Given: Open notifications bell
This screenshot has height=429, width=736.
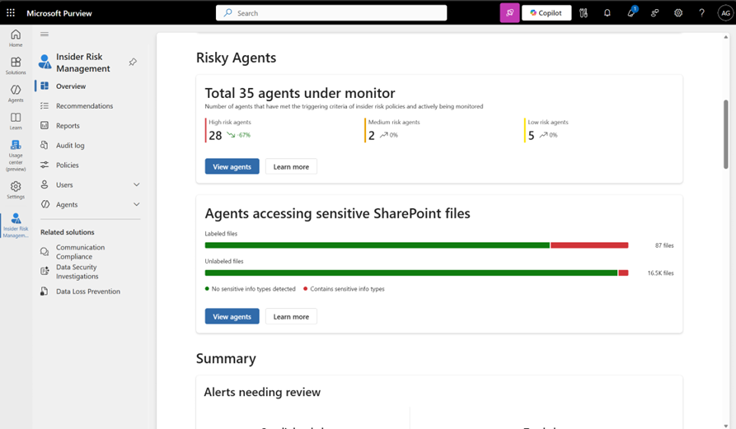Looking at the screenshot, I should pyautogui.click(x=607, y=12).
